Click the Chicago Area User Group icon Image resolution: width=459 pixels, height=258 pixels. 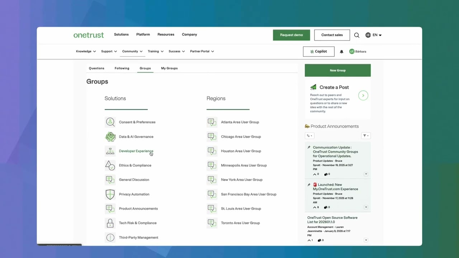212,137
